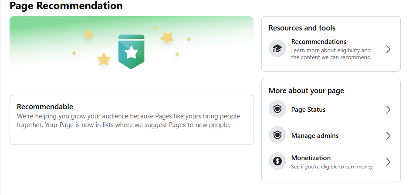Expand the Manage admins chevron
Viewport: 409px width, 195px height.
[388, 136]
